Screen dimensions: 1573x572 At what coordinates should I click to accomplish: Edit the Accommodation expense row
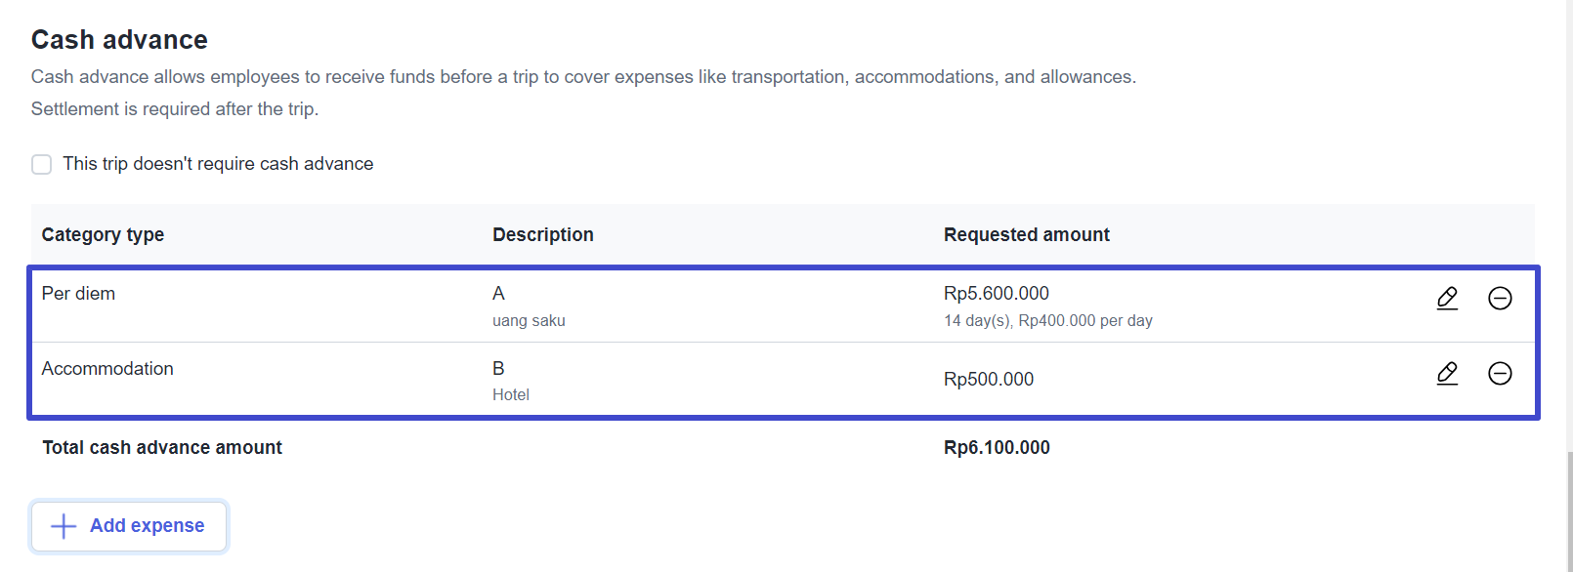pos(1447,373)
